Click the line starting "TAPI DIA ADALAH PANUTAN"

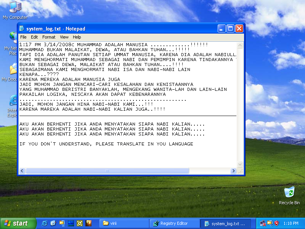pos(128,55)
